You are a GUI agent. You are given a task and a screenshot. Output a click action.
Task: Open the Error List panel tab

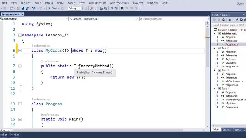(x=14, y=135)
